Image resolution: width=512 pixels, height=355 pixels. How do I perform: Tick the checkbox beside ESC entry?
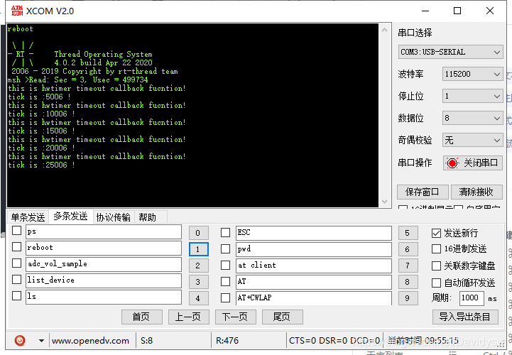(x=225, y=233)
